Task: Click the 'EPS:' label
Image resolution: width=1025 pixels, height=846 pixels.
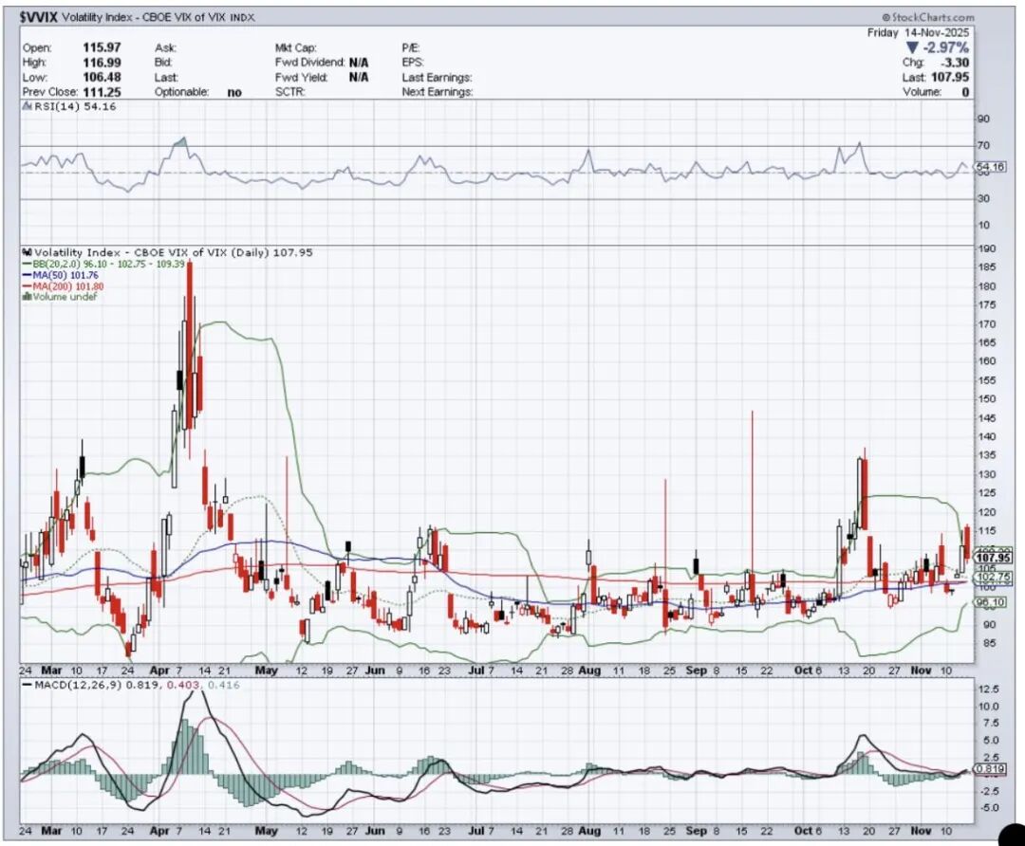Action: (413, 63)
